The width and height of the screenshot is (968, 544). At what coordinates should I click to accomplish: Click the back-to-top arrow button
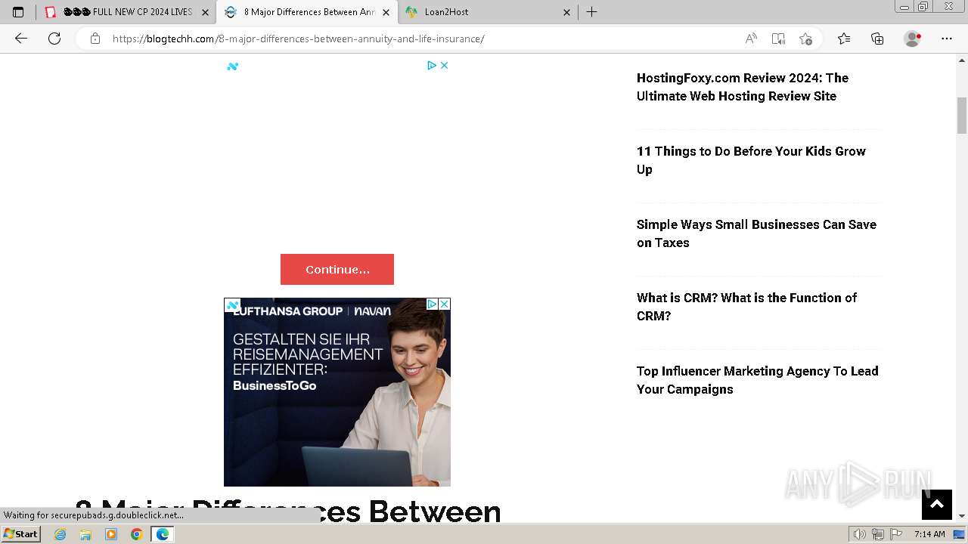click(x=936, y=505)
